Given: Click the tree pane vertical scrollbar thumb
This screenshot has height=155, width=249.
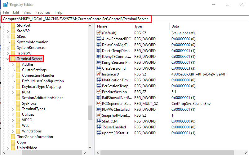Looking at the screenshot, I should [90, 113].
